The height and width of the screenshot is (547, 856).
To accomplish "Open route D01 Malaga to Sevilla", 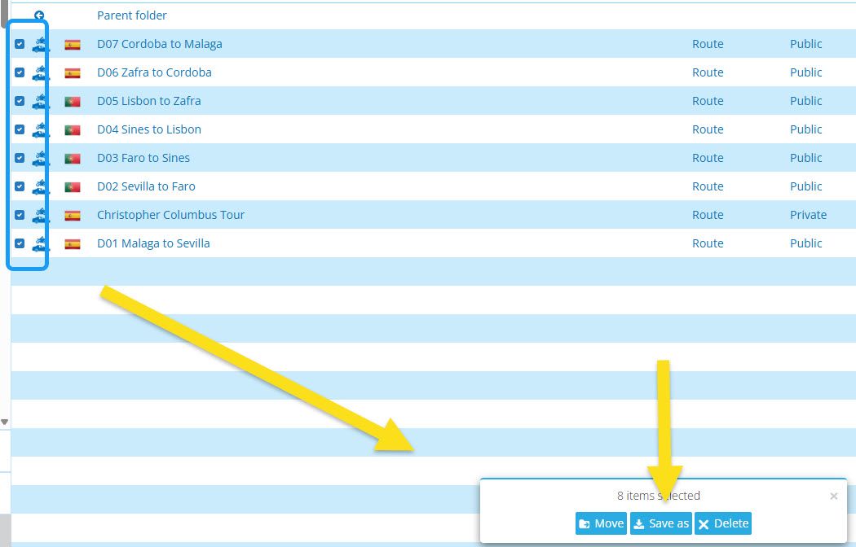I will [153, 243].
